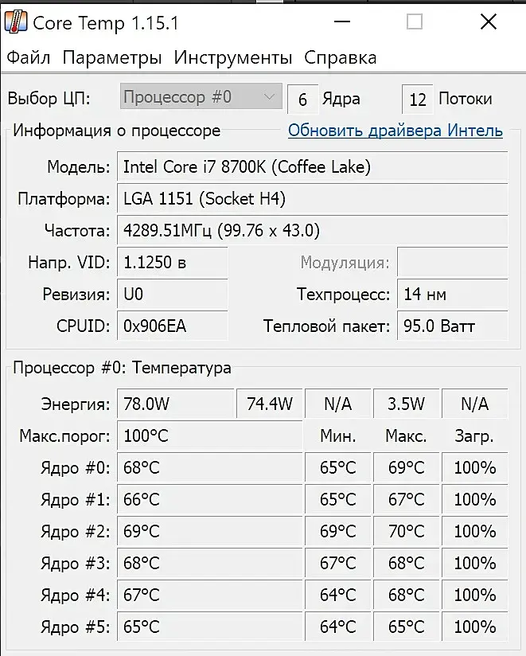Open the Справка menu
The width and height of the screenshot is (526, 656).
pos(341,58)
